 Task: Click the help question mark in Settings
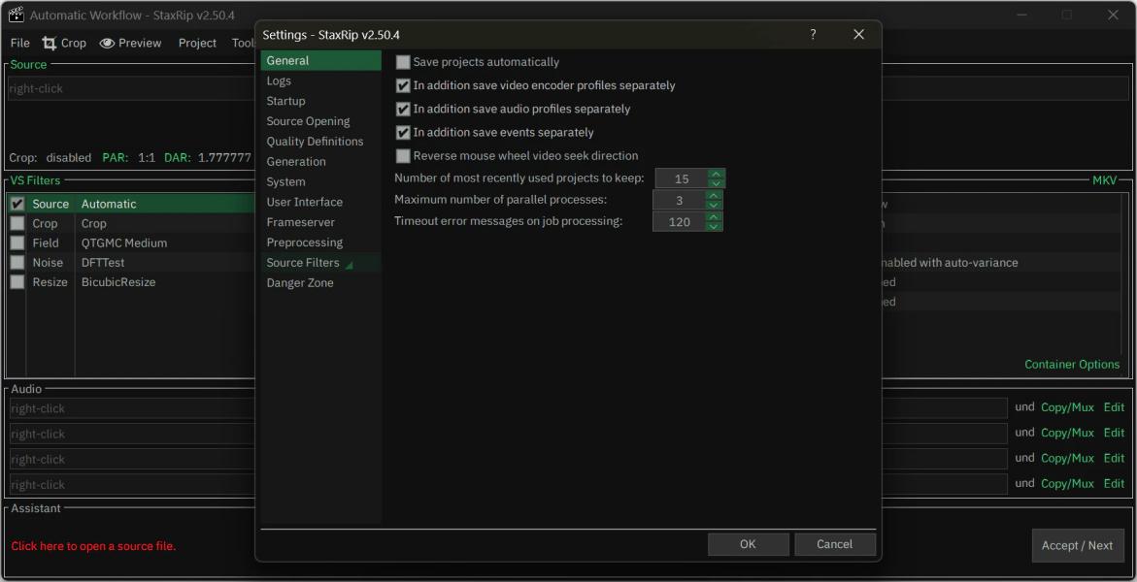(813, 35)
